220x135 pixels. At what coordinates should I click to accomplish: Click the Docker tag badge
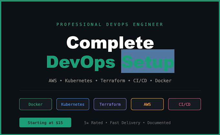(36, 104)
